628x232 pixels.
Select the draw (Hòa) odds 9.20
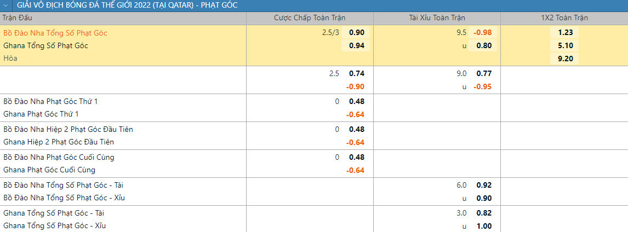[565, 59]
